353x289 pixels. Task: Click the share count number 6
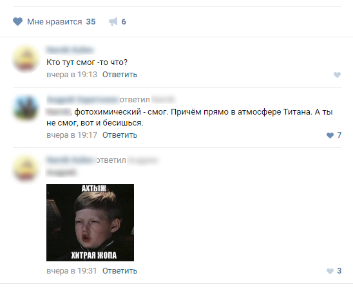[x=124, y=22]
